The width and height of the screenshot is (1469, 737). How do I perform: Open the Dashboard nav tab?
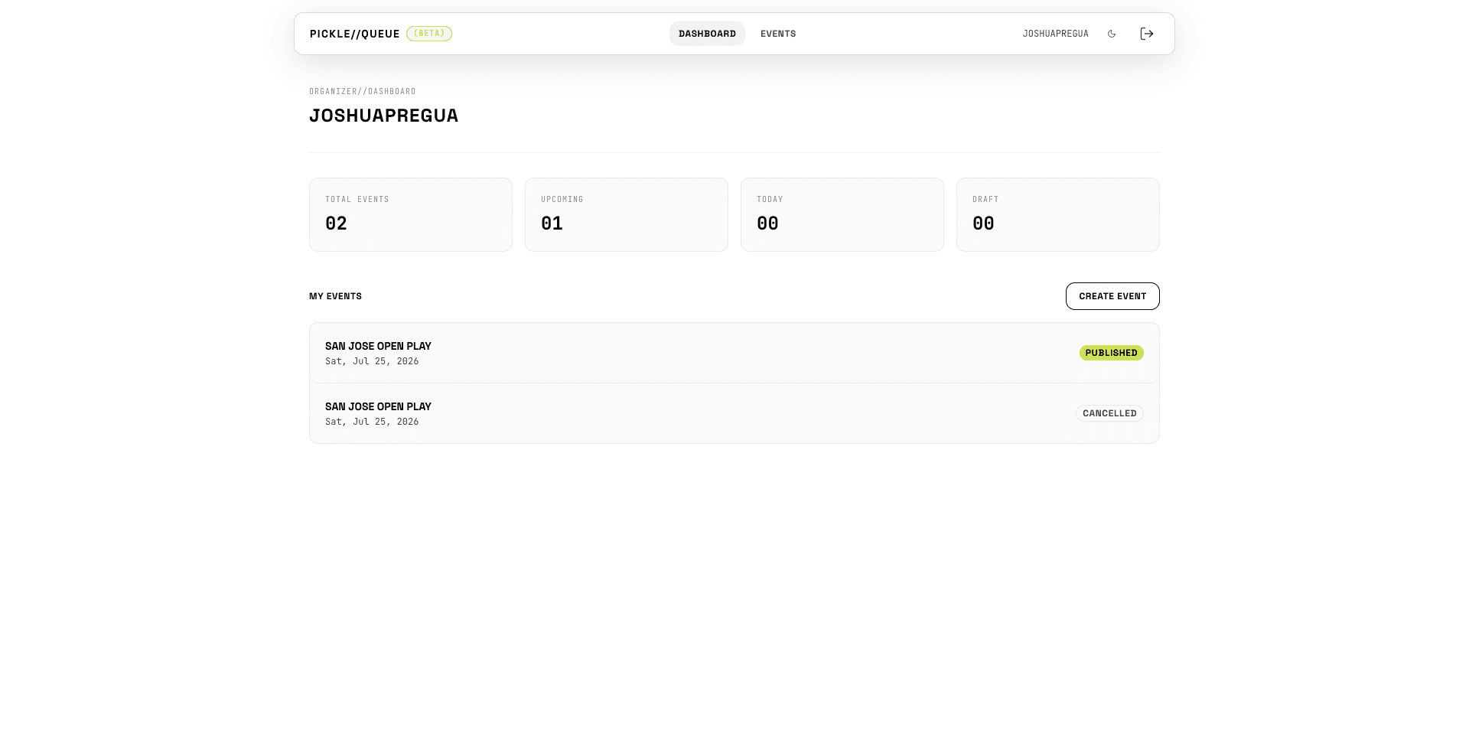tap(707, 34)
